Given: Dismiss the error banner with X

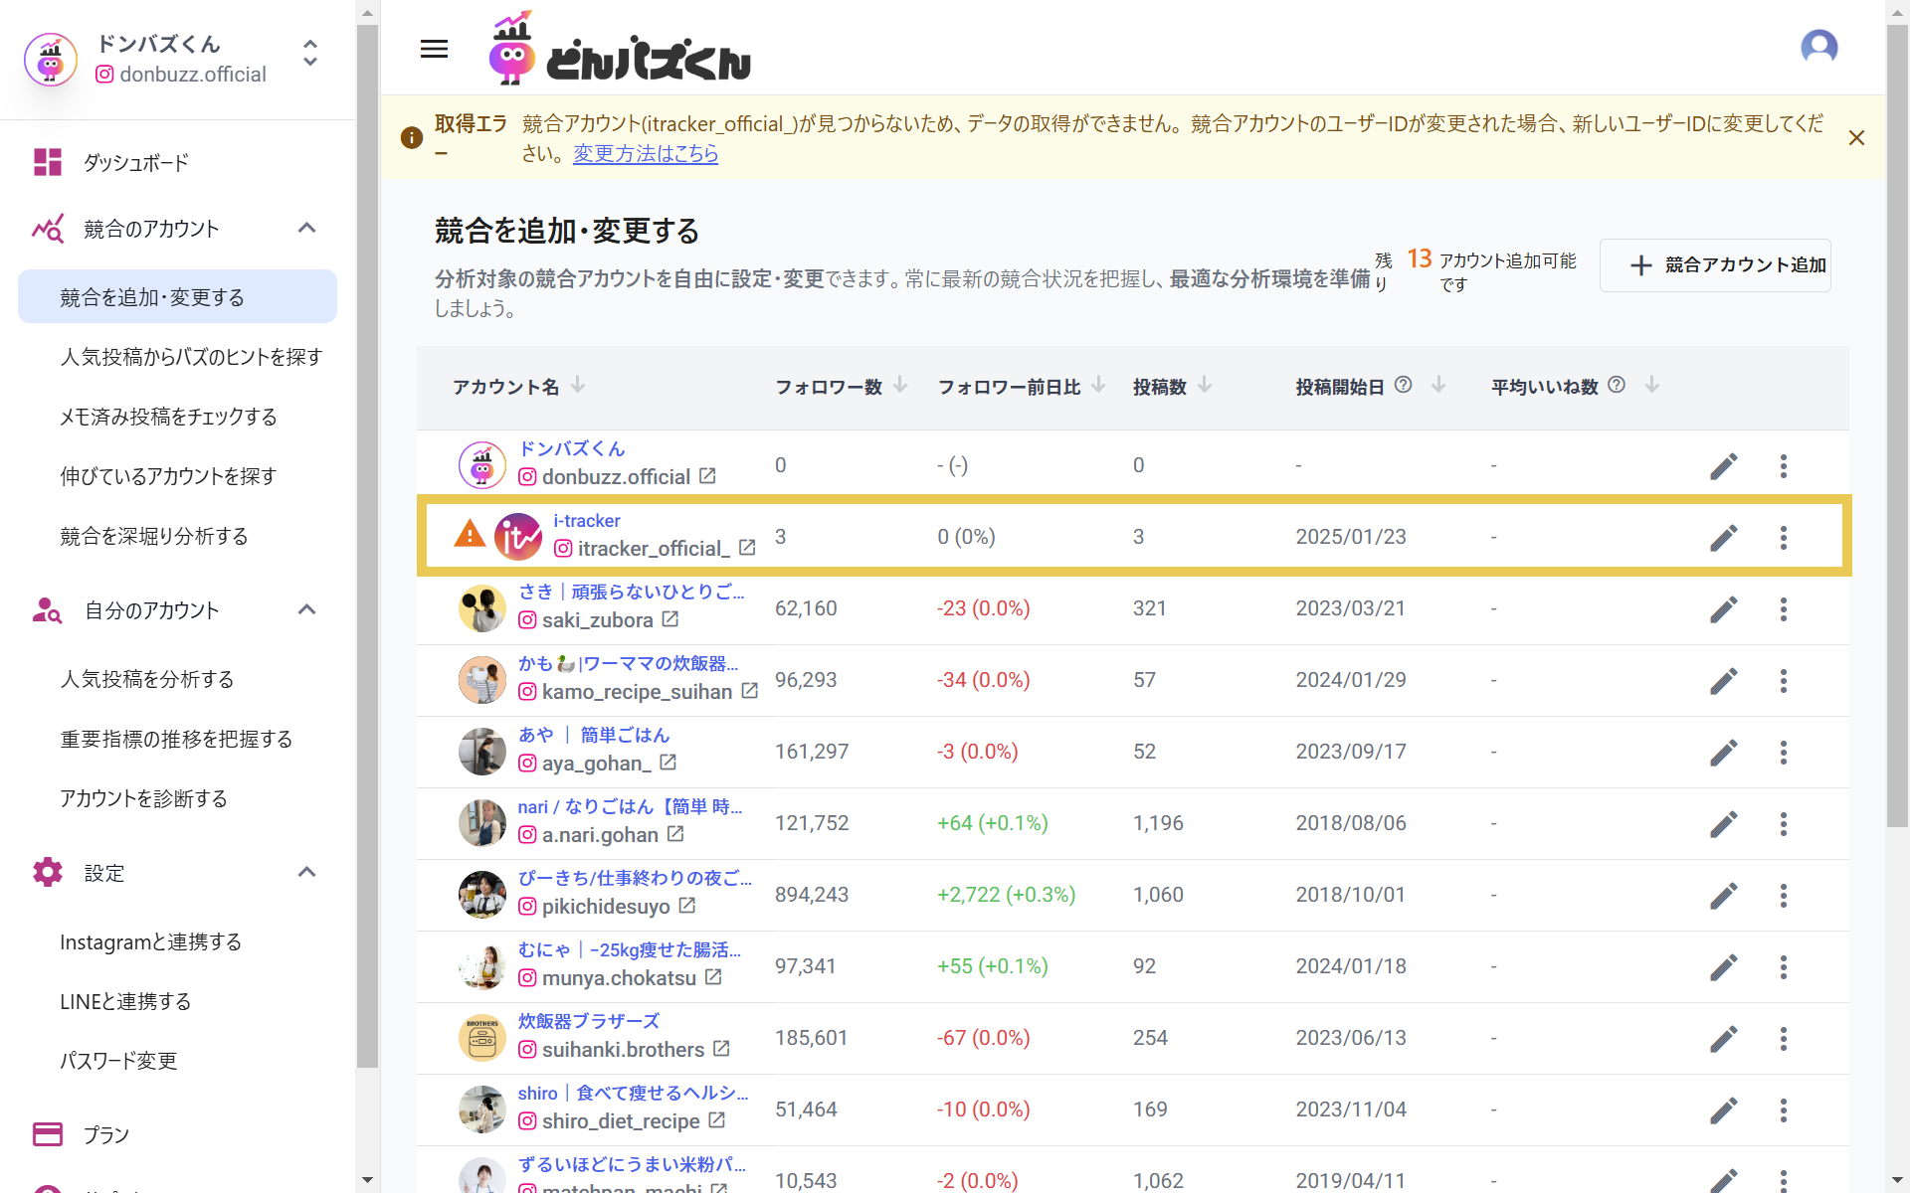Looking at the screenshot, I should pyautogui.click(x=1856, y=138).
